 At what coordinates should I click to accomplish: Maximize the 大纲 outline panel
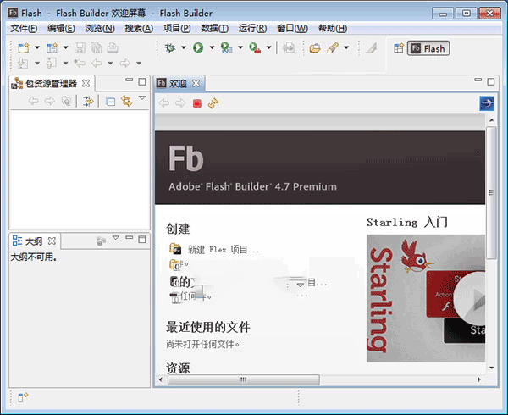(142, 240)
